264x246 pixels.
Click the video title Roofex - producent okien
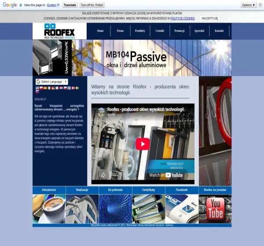coord(146,109)
